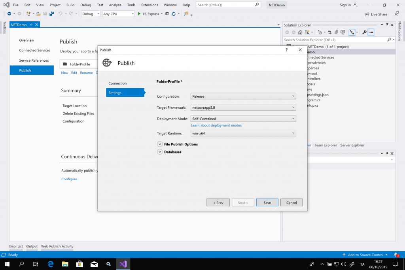Follow the Learn about deployment modes link

point(216,125)
